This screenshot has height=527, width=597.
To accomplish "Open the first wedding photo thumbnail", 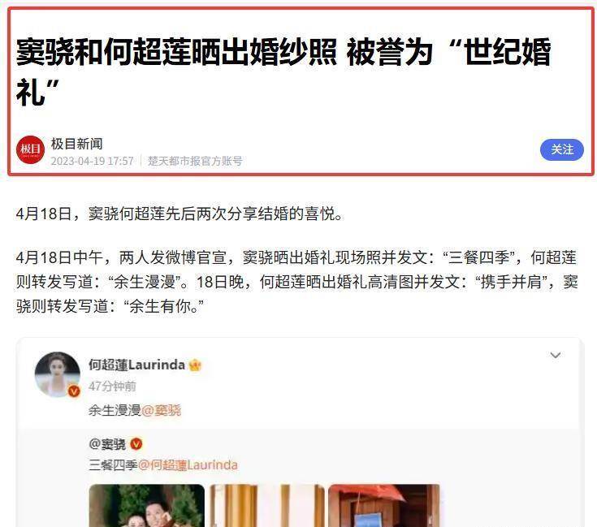I will click(x=147, y=505).
